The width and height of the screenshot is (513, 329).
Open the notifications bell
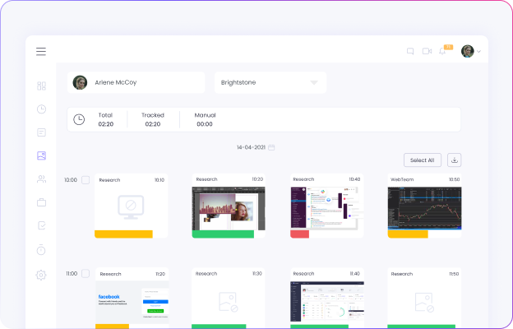(442, 51)
